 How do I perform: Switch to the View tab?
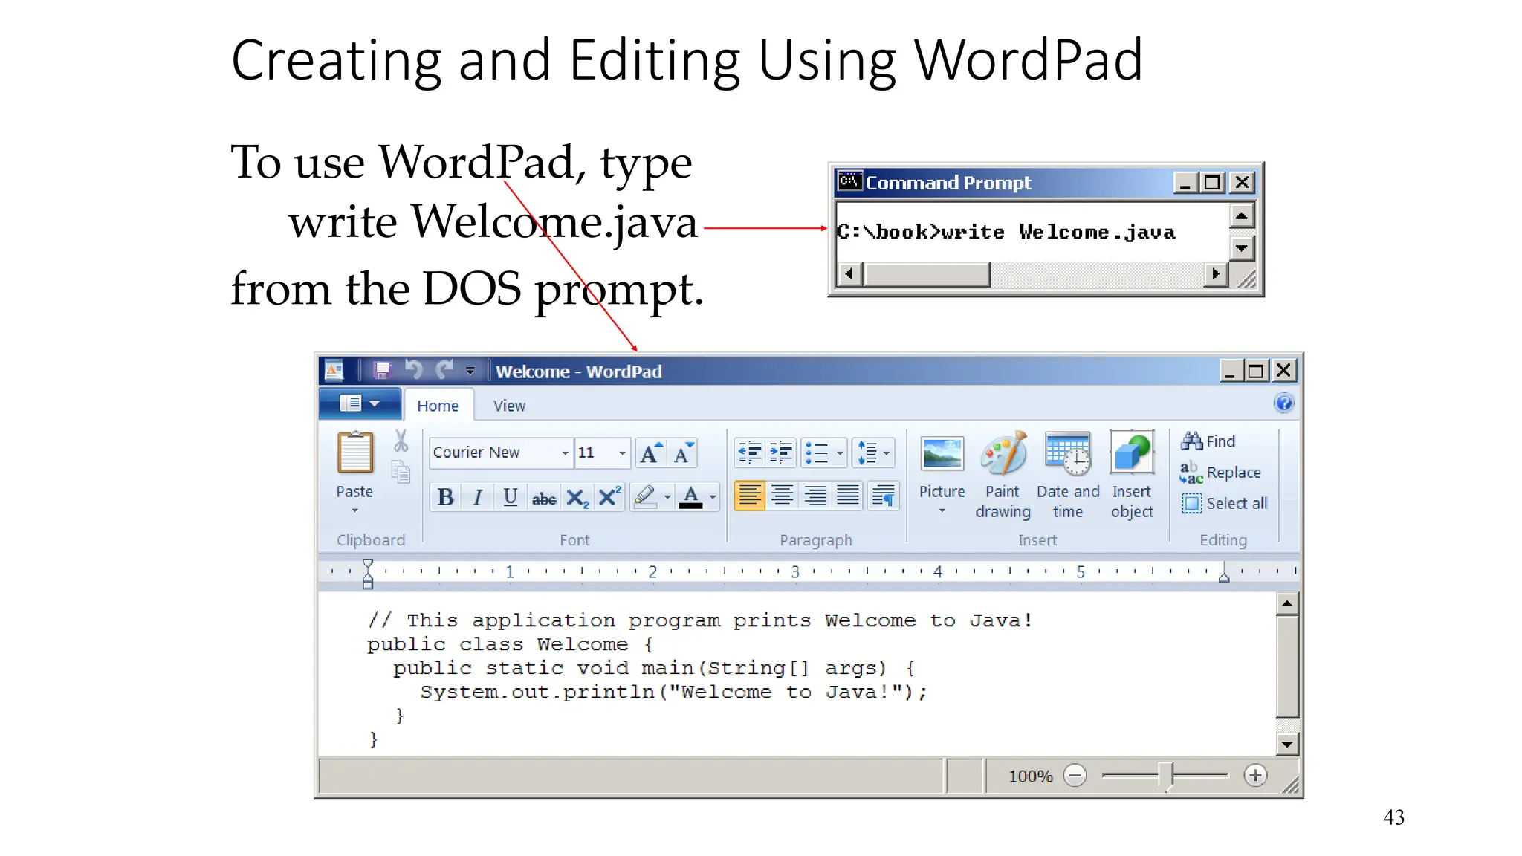[509, 406]
